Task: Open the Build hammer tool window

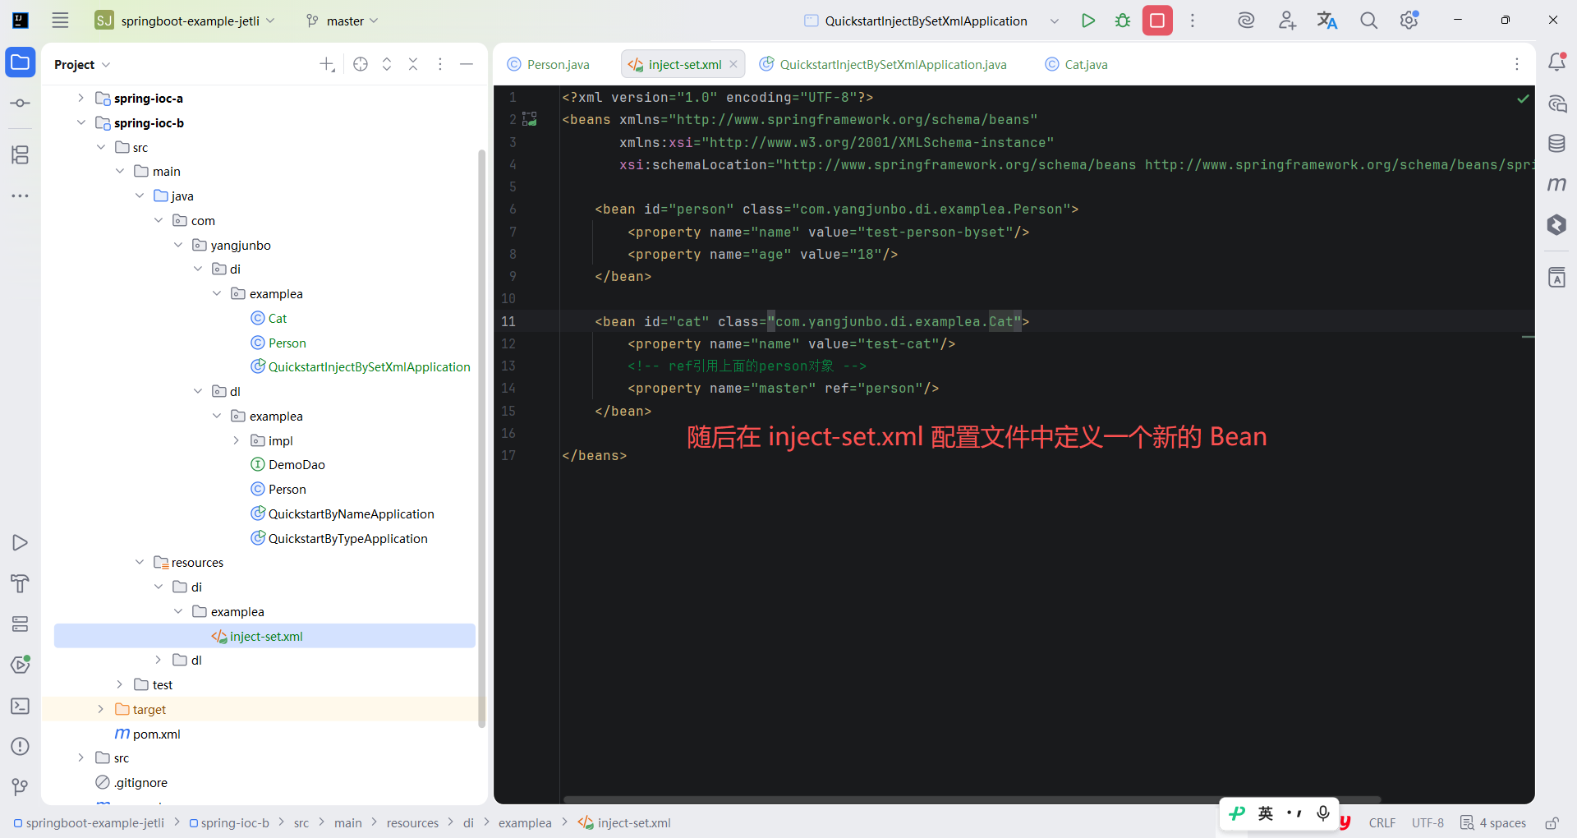Action: (x=21, y=583)
